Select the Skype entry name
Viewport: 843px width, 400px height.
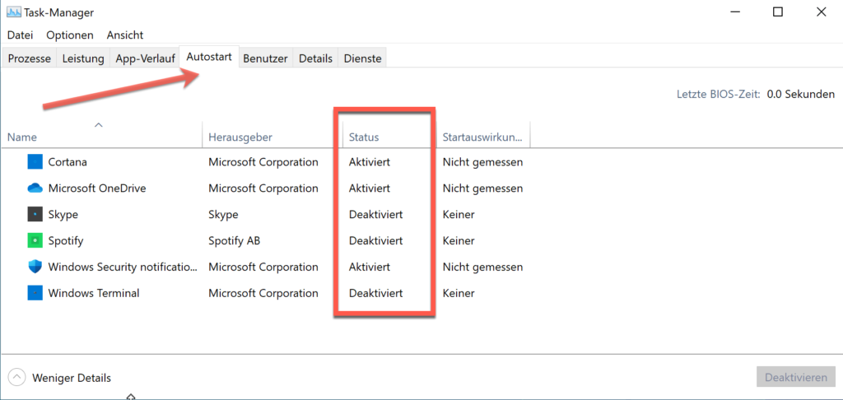tap(63, 215)
